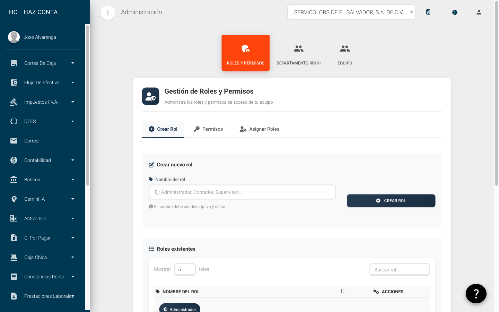Viewport: 499px width, 312px height.
Task: Click the Gestión de Roles y Permisos heading
Action: tap(209, 91)
